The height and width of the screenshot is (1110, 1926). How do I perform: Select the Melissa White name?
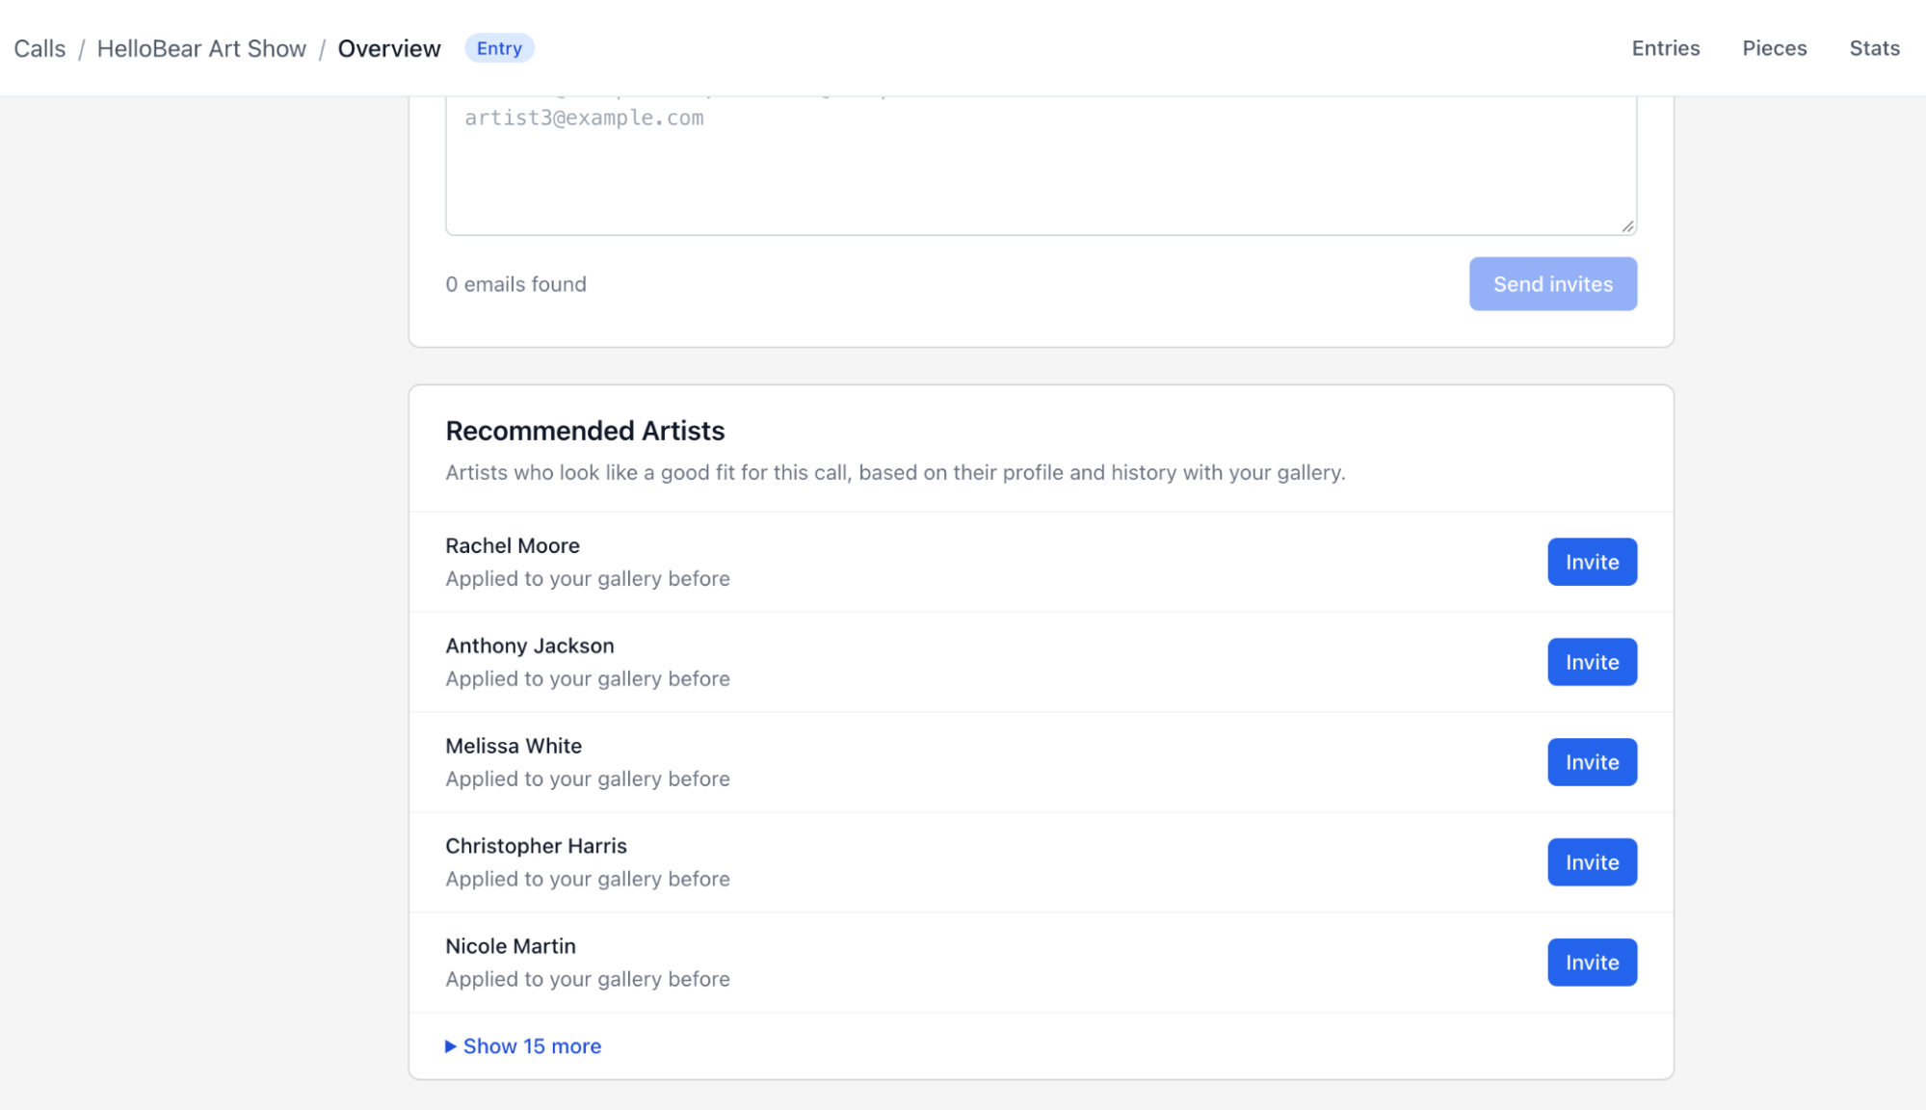click(x=514, y=746)
